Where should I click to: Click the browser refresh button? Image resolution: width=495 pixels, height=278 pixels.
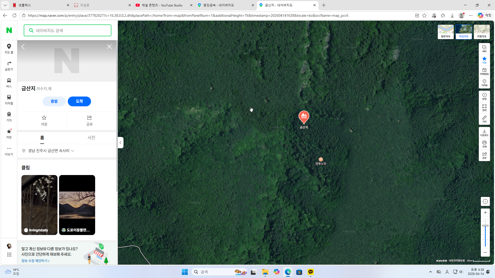click(x=14, y=15)
